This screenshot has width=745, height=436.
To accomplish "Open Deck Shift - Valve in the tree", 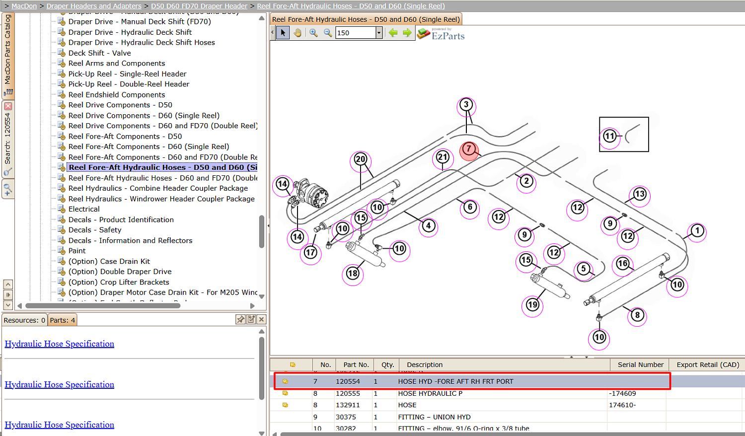I will point(99,53).
